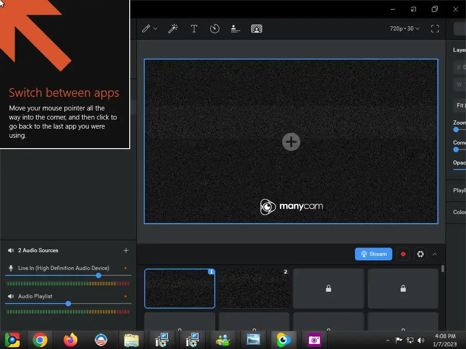Click the Corner slider handle
The image size is (466, 349).
coord(456,150)
